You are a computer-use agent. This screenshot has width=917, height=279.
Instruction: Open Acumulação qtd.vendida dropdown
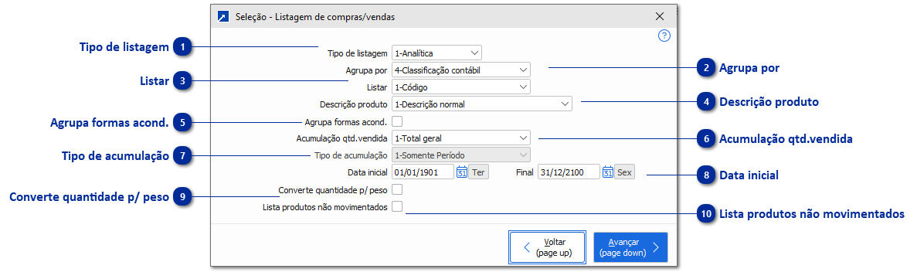[461, 138]
